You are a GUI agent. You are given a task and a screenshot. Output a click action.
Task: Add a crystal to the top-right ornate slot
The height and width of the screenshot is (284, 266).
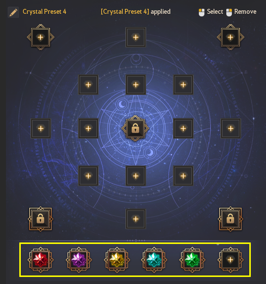point(230,37)
